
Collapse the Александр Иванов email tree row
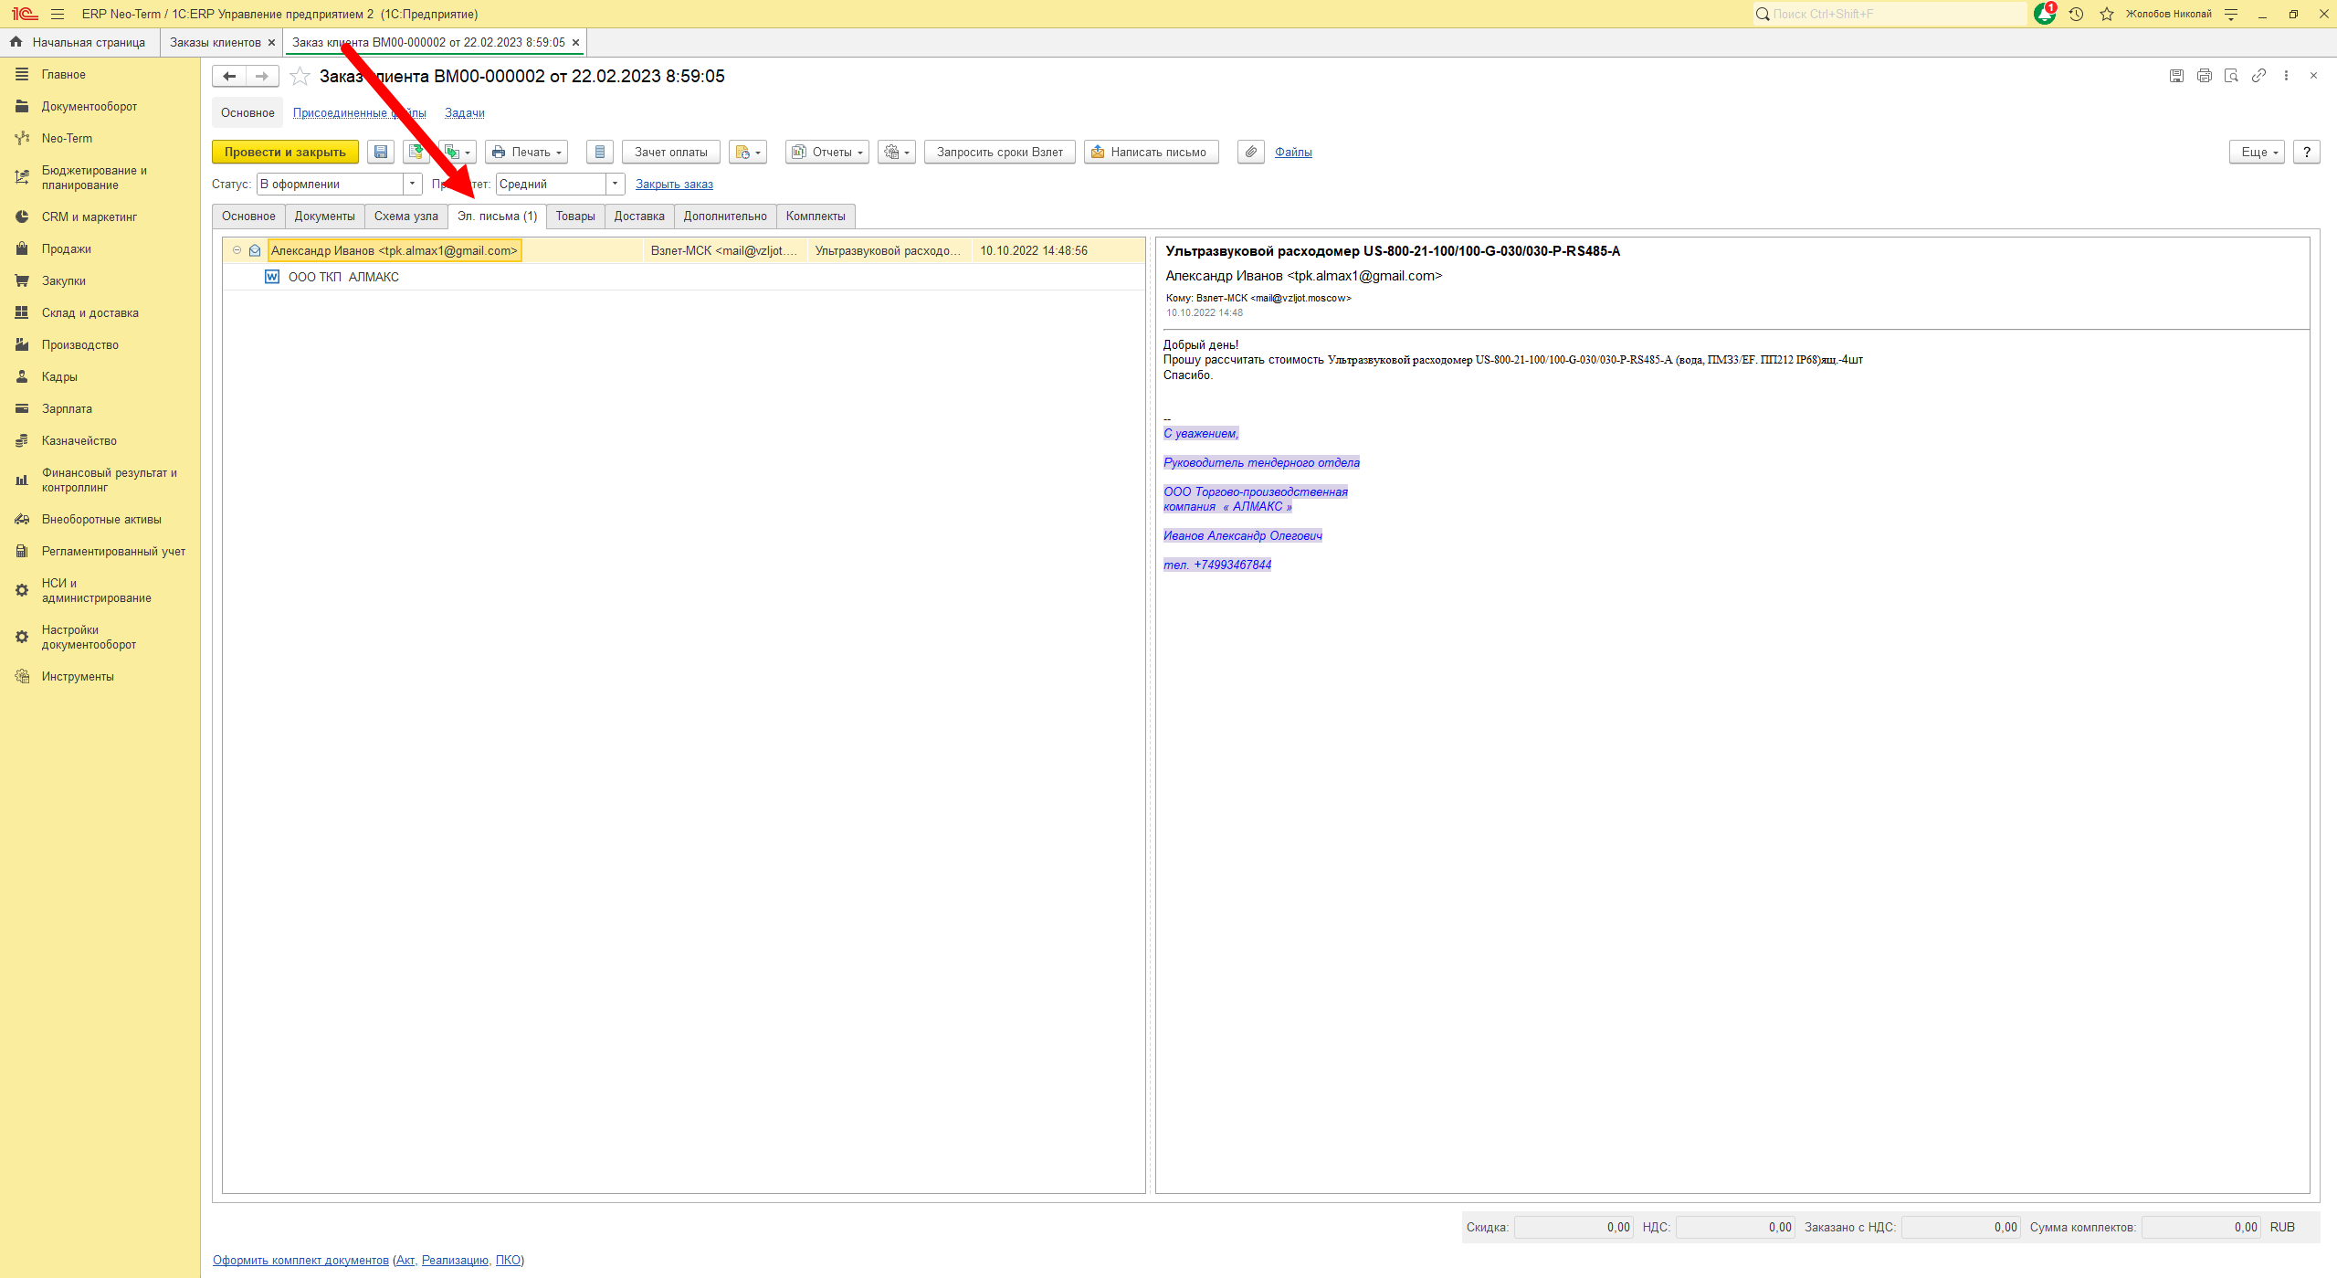tap(237, 250)
